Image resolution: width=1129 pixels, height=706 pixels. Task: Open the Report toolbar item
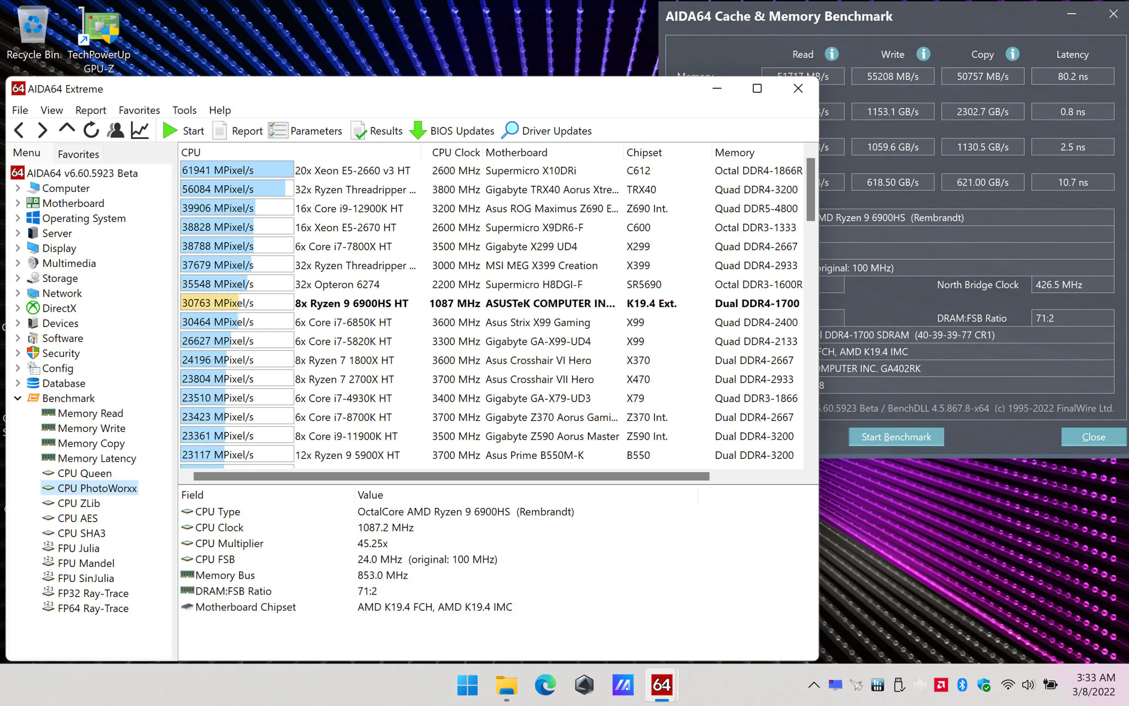tap(238, 131)
